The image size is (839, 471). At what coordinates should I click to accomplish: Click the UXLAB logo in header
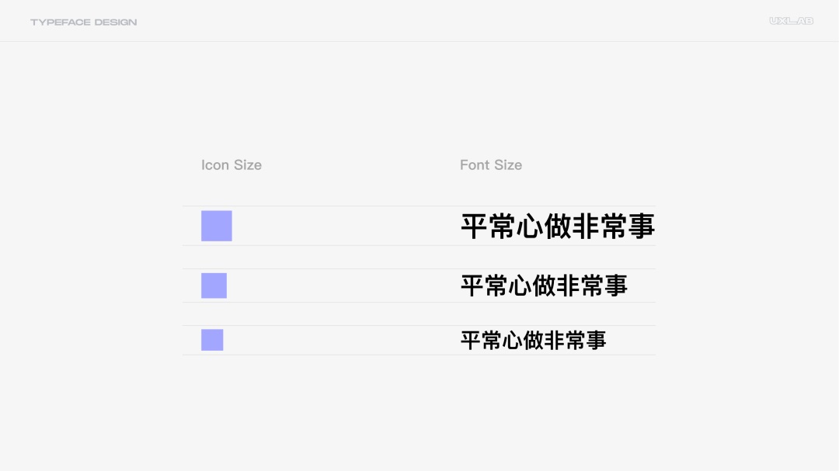click(792, 21)
